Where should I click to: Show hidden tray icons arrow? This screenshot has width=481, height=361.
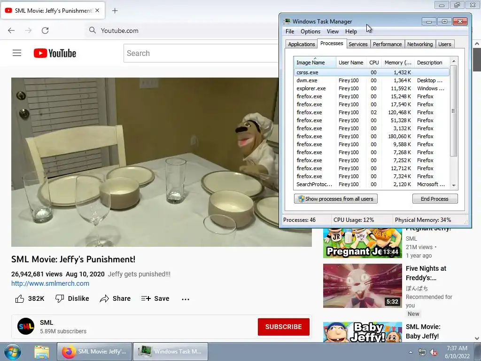point(411,353)
